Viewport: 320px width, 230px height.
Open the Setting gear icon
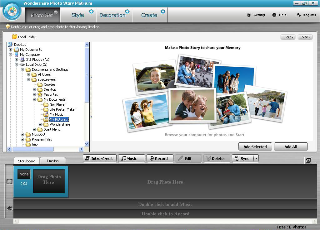click(x=249, y=15)
